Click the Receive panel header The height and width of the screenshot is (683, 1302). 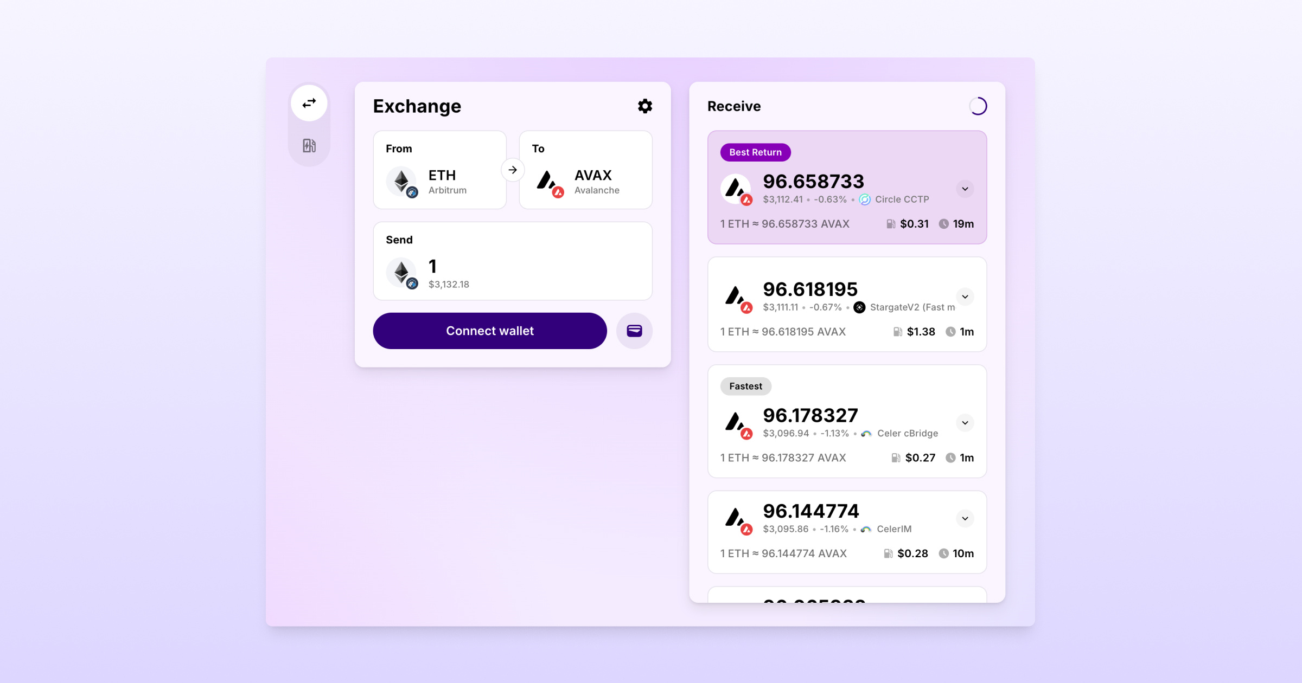tap(735, 106)
